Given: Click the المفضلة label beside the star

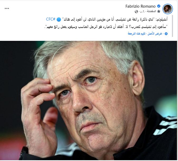Looking at the screenshot, I should (x=151, y=11).
